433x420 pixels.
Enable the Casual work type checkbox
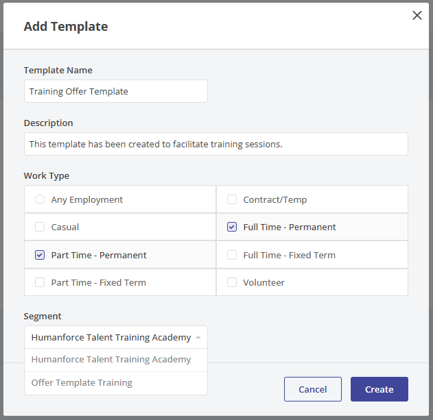[x=40, y=227]
